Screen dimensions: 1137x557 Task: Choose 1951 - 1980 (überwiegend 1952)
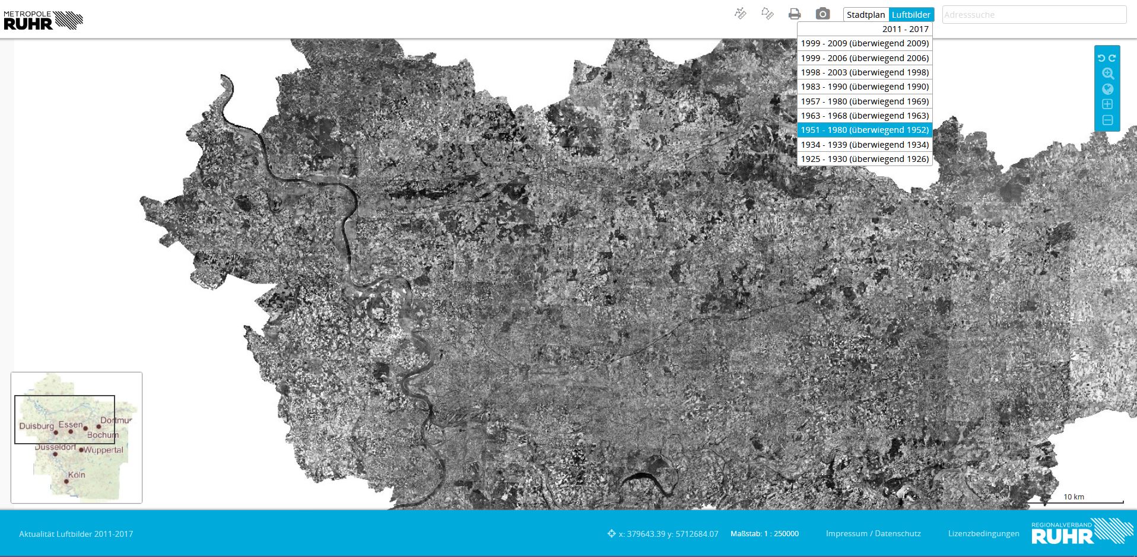(x=865, y=130)
